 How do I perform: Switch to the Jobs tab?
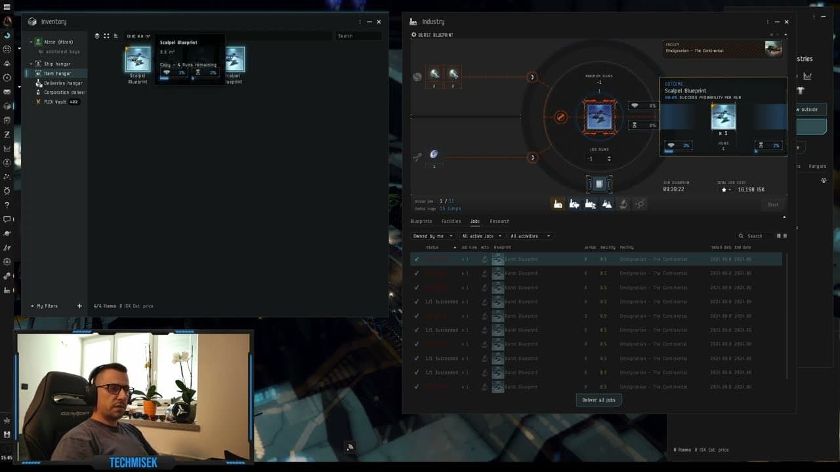click(x=474, y=222)
